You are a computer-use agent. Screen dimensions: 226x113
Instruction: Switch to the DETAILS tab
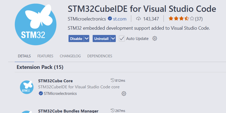point(24,56)
